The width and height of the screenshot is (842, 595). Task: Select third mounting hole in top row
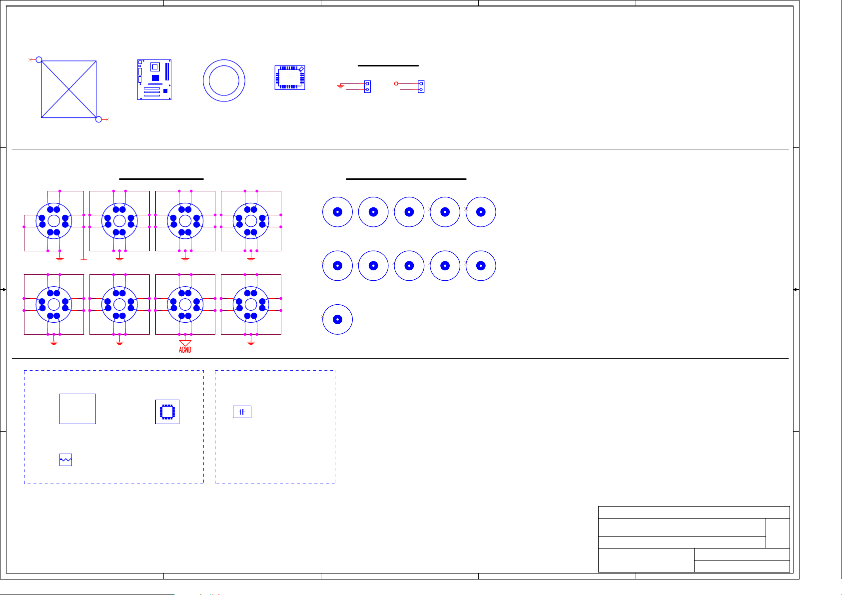pos(185,221)
